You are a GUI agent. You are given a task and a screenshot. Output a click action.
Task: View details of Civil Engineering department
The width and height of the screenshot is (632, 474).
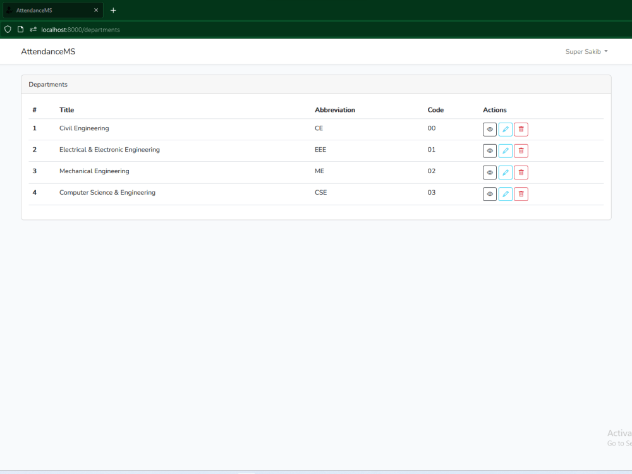click(x=489, y=129)
